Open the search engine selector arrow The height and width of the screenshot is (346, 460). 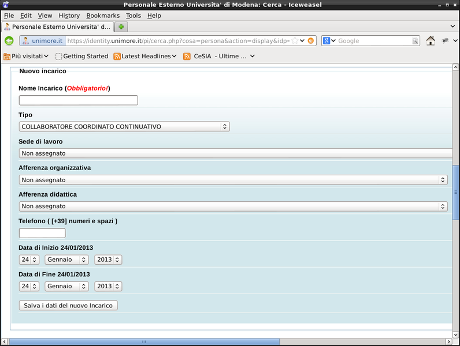pos(333,41)
